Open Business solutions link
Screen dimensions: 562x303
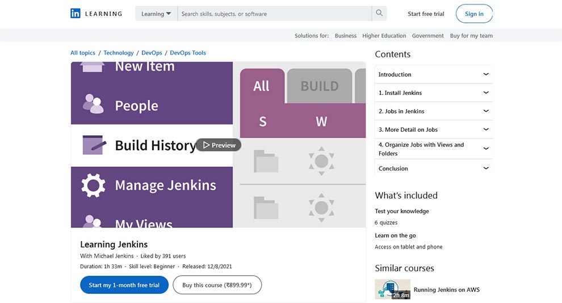click(346, 36)
